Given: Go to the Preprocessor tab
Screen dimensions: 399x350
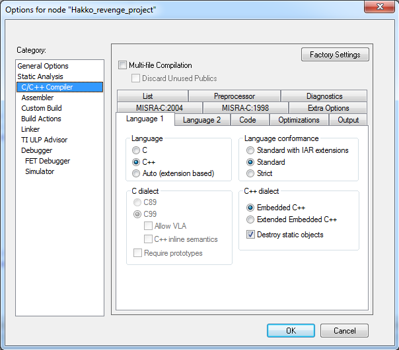Looking at the screenshot, I should tap(234, 96).
